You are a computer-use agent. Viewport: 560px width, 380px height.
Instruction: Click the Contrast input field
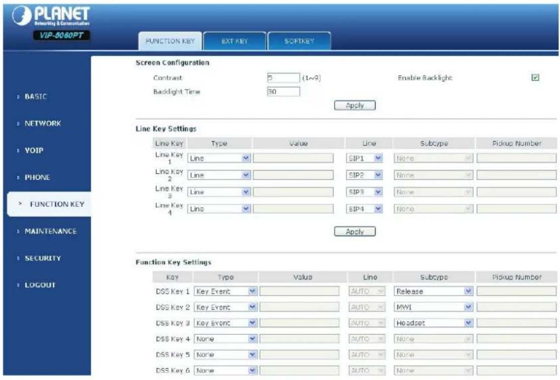(283, 78)
